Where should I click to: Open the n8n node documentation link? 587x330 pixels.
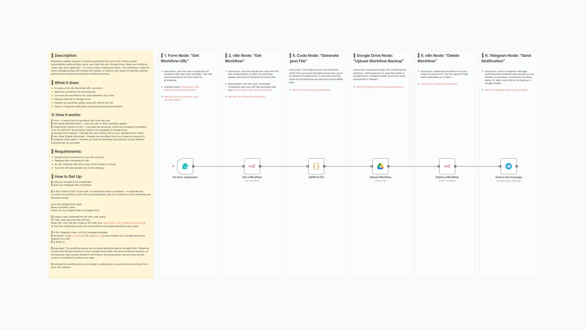pyautogui.click(x=247, y=97)
